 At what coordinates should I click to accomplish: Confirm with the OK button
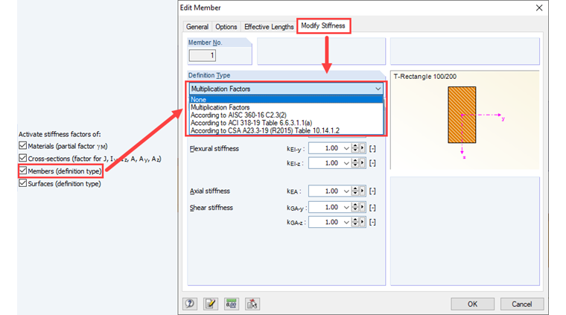click(x=472, y=304)
